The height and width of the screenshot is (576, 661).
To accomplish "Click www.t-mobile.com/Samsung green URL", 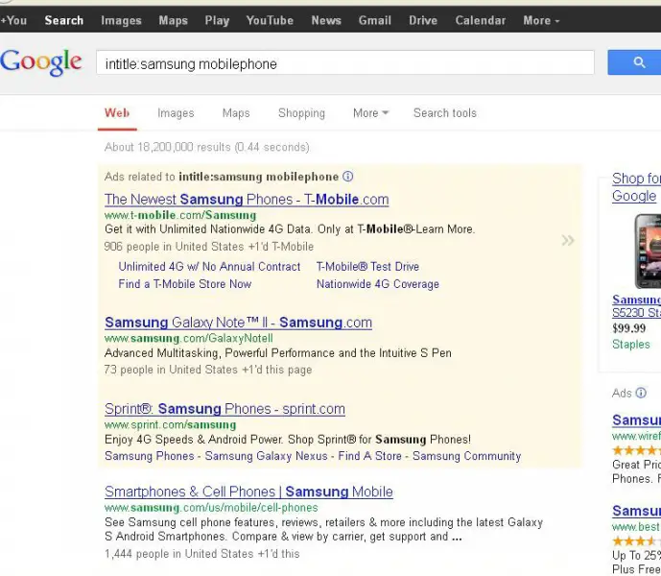I will pos(180,215).
